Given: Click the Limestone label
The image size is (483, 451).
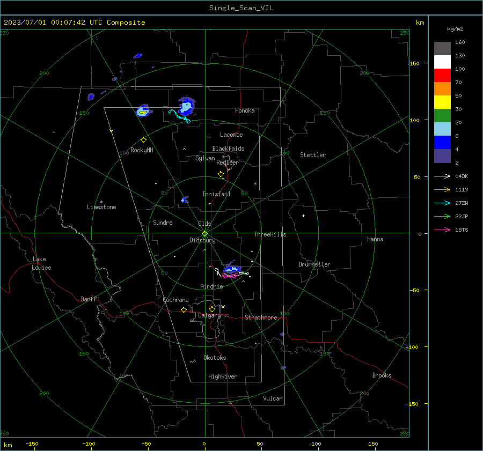Looking at the screenshot, I should pyautogui.click(x=101, y=207).
